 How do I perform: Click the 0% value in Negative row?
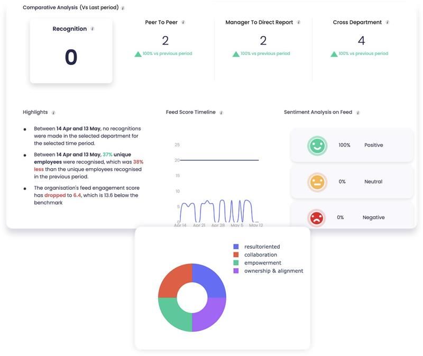[x=341, y=217]
